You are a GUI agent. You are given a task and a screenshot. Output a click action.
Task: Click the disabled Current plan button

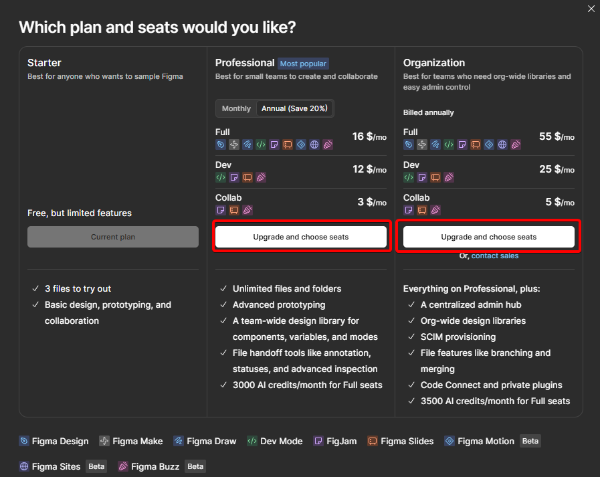tap(113, 237)
